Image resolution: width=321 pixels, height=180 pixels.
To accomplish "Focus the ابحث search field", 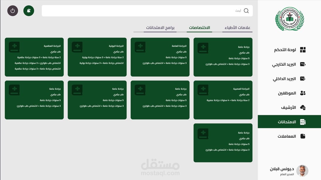I will pyautogui.click(x=147, y=11).
